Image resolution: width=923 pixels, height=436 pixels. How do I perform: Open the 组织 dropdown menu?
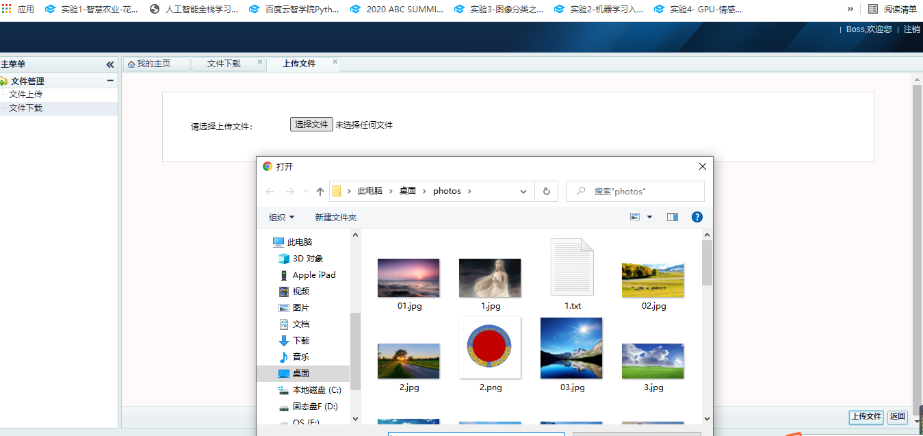click(x=281, y=217)
